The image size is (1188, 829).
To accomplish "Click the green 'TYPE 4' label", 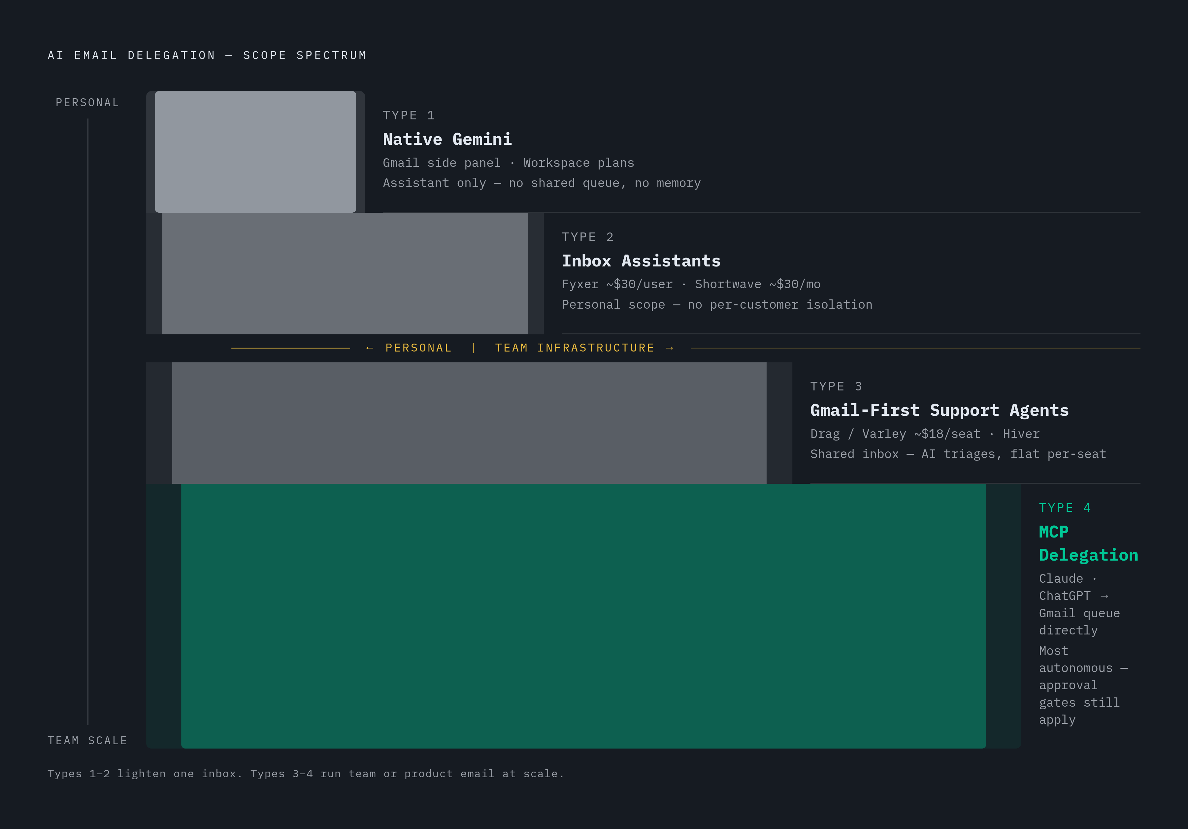I will [1065, 508].
